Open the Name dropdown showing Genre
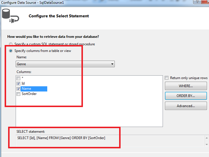Screen dimensions: 209x157 point(65,64)
